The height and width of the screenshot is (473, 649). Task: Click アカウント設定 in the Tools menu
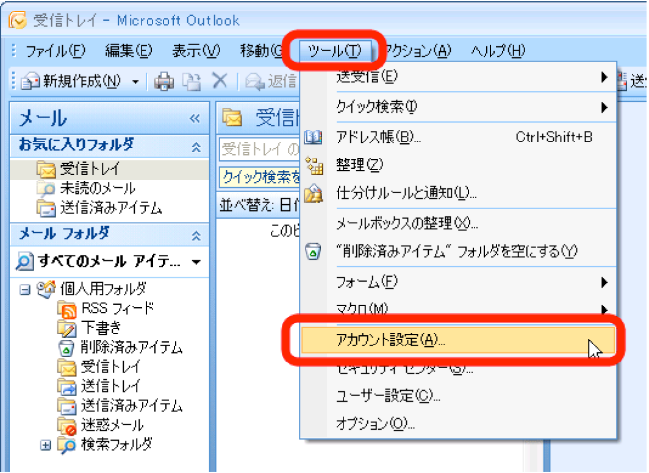[x=390, y=340]
